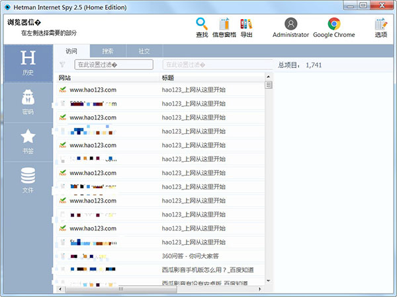This screenshot has width=397, height=297.
Task: Switch to the 搜索 tab
Action: click(x=108, y=51)
